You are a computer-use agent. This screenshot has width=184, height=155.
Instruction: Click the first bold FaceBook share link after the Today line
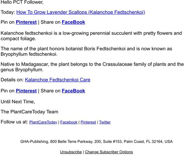click(x=74, y=22)
